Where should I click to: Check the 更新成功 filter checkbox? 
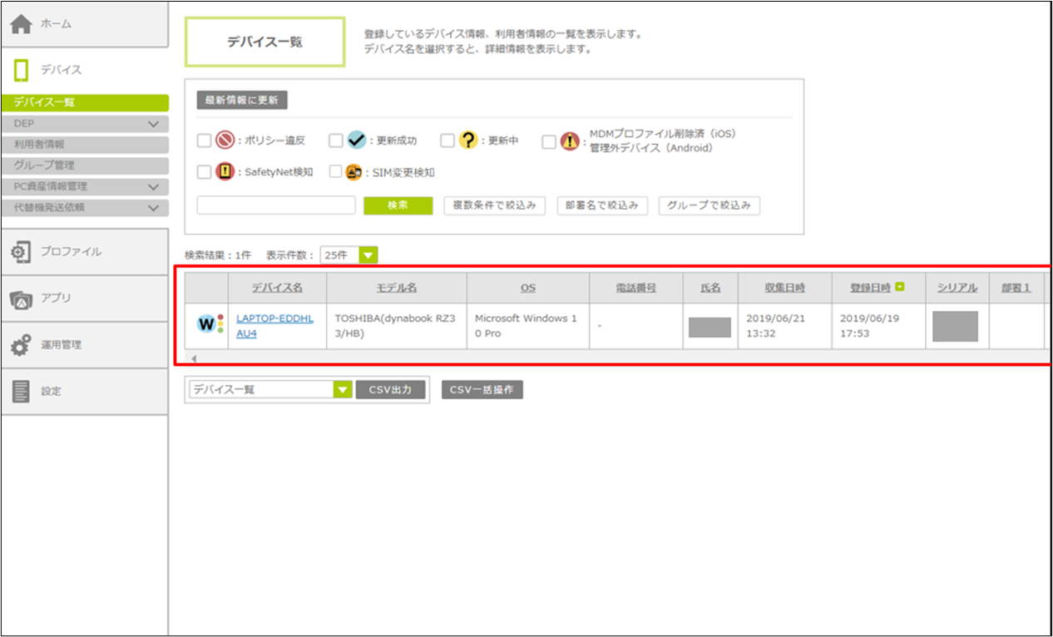tap(335, 141)
